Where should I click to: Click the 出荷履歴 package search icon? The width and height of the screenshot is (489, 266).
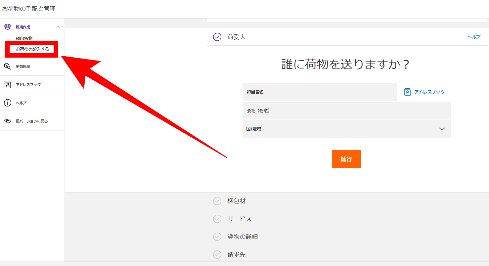tap(7, 66)
